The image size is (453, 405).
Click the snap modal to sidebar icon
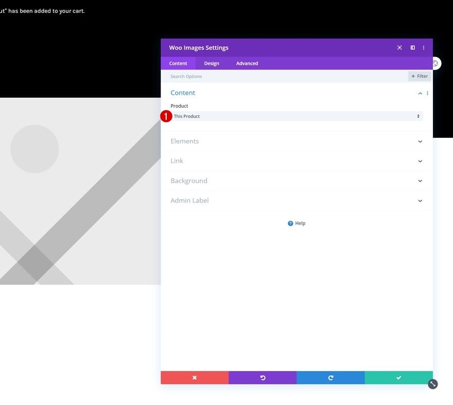point(412,48)
